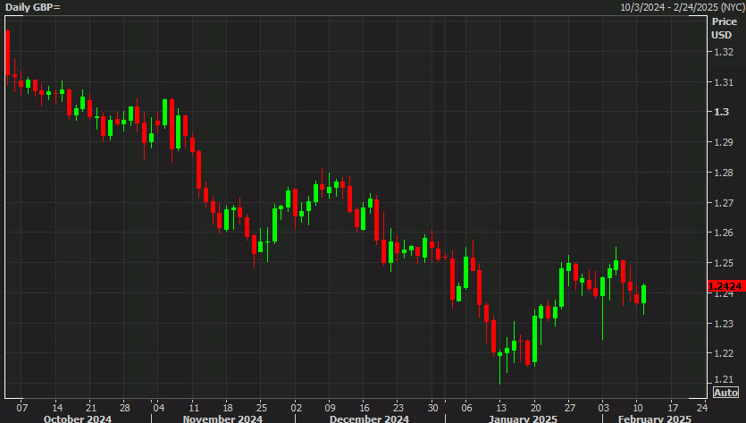746x423 pixels.
Task: Click the 11 date tick in November
Action: 194,408
